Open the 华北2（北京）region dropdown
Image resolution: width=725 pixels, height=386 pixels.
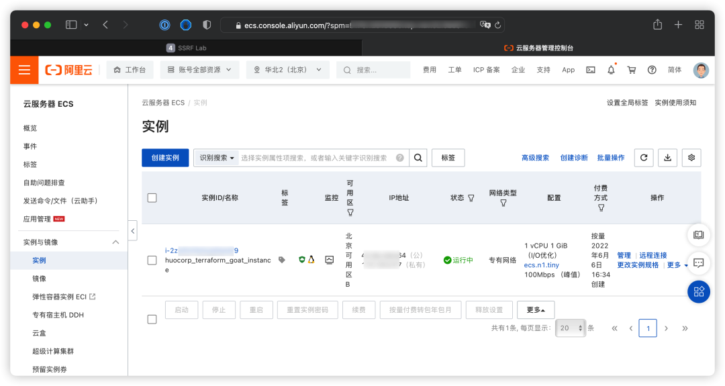pos(287,70)
